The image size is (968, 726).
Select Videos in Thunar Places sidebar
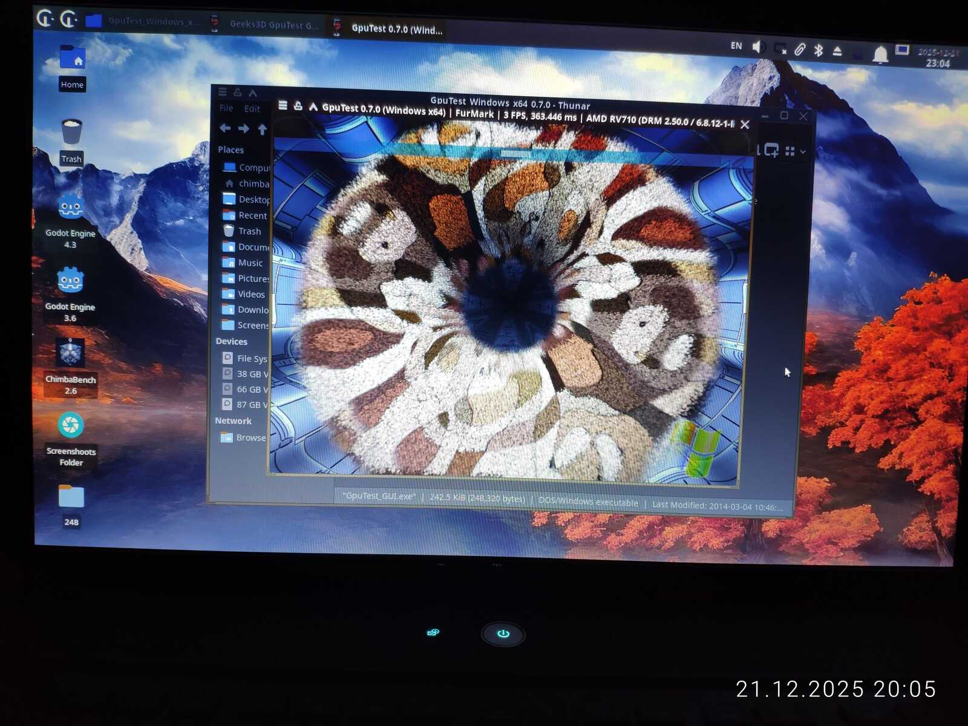coord(243,294)
